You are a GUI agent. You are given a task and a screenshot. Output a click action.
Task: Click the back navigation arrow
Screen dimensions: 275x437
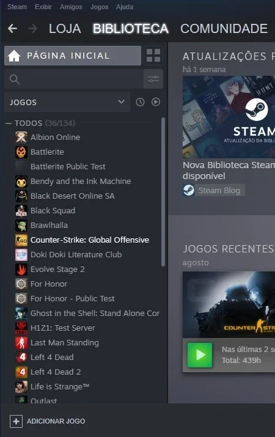point(13,29)
